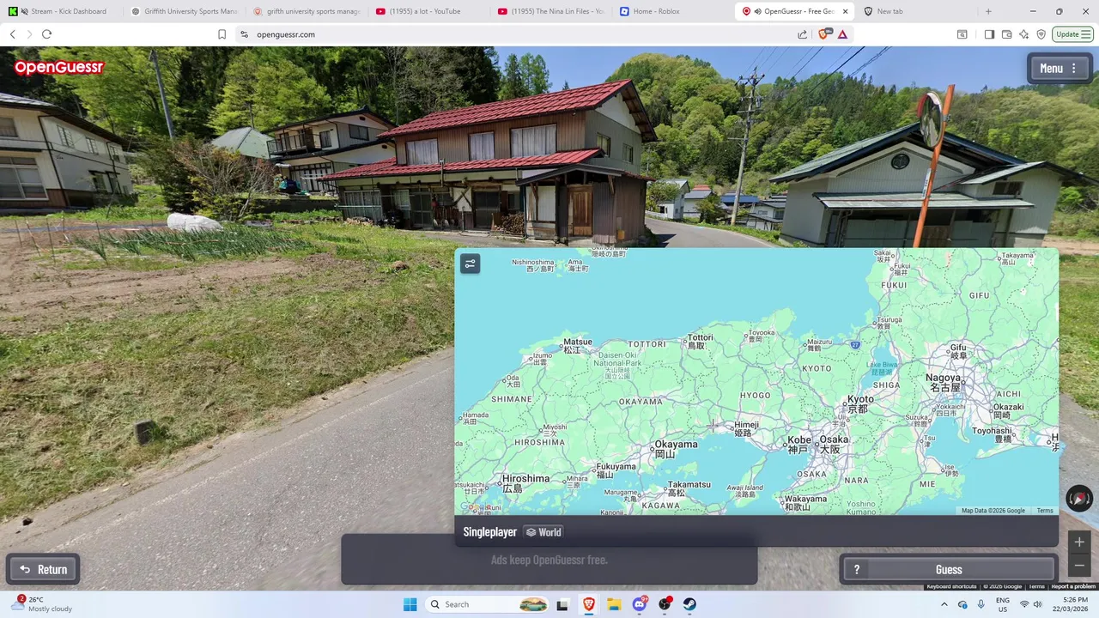This screenshot has width=1099, height=618.
Task: Close the OpenGuessr tab
Action: [x=845, y=11]
